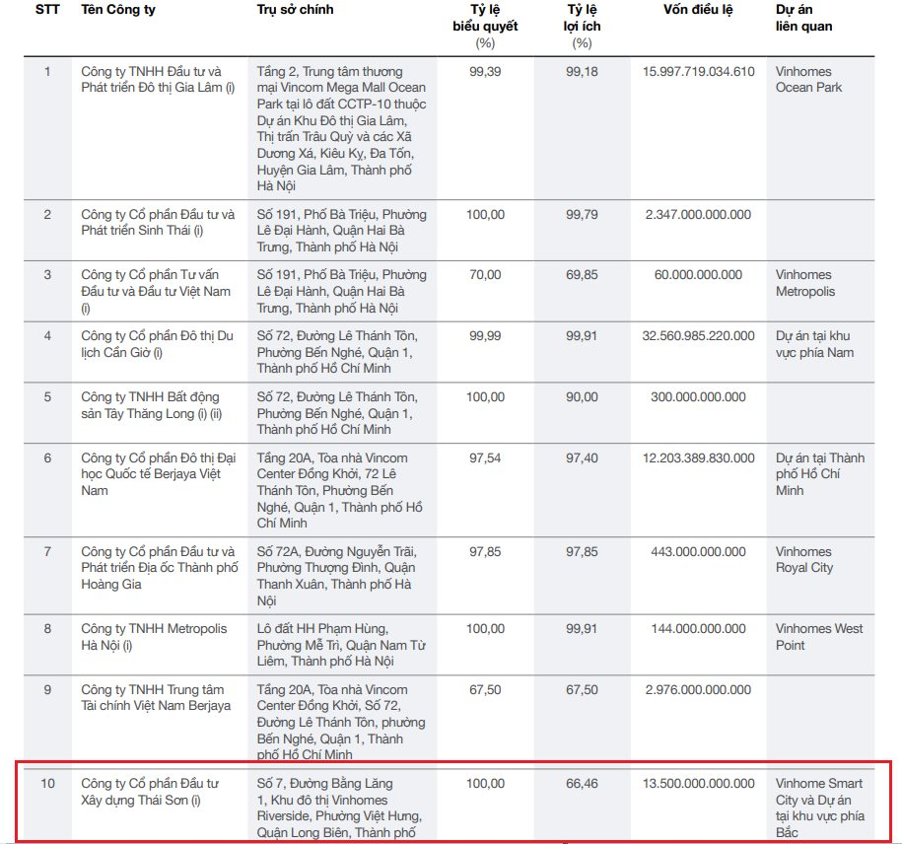This screenshot has height=844, width=902.
Task: Select the capital value 13.500.000.000.000
Action: click(698, 784)
